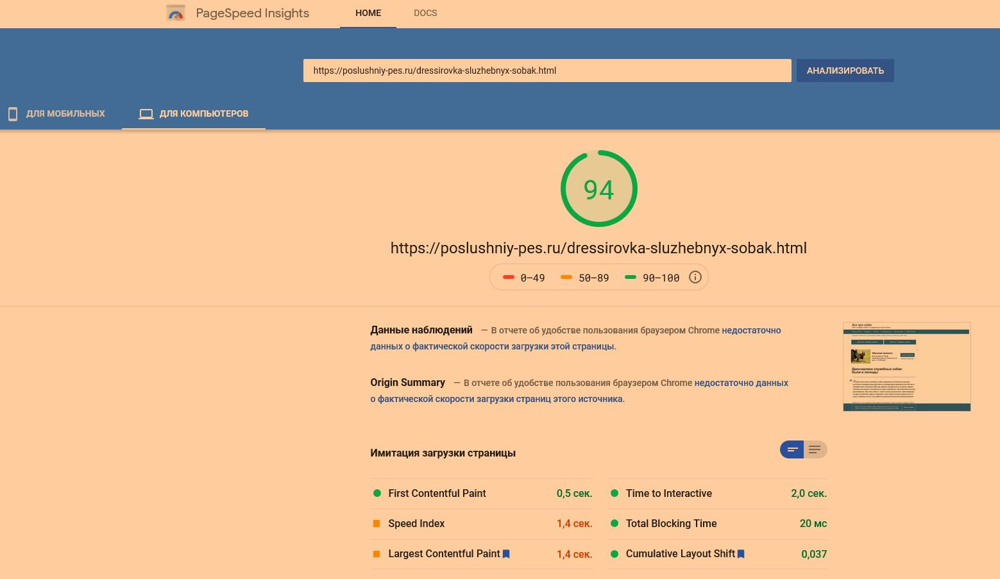
Task: Select the ДЛЯ КОМПЬЮТЕРОВ tab
Action: [194, 114]
